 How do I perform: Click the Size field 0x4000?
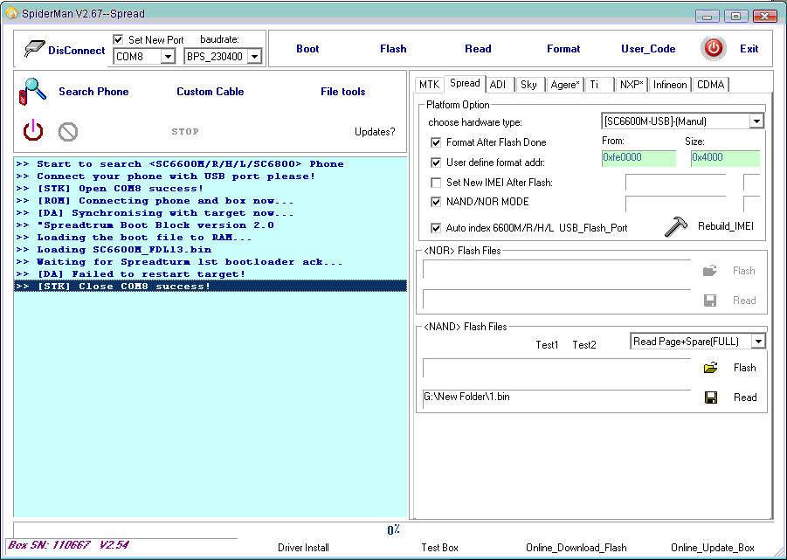[x=725, y=157]
